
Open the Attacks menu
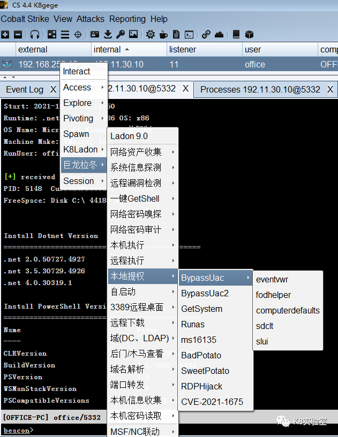coord(90,19)
